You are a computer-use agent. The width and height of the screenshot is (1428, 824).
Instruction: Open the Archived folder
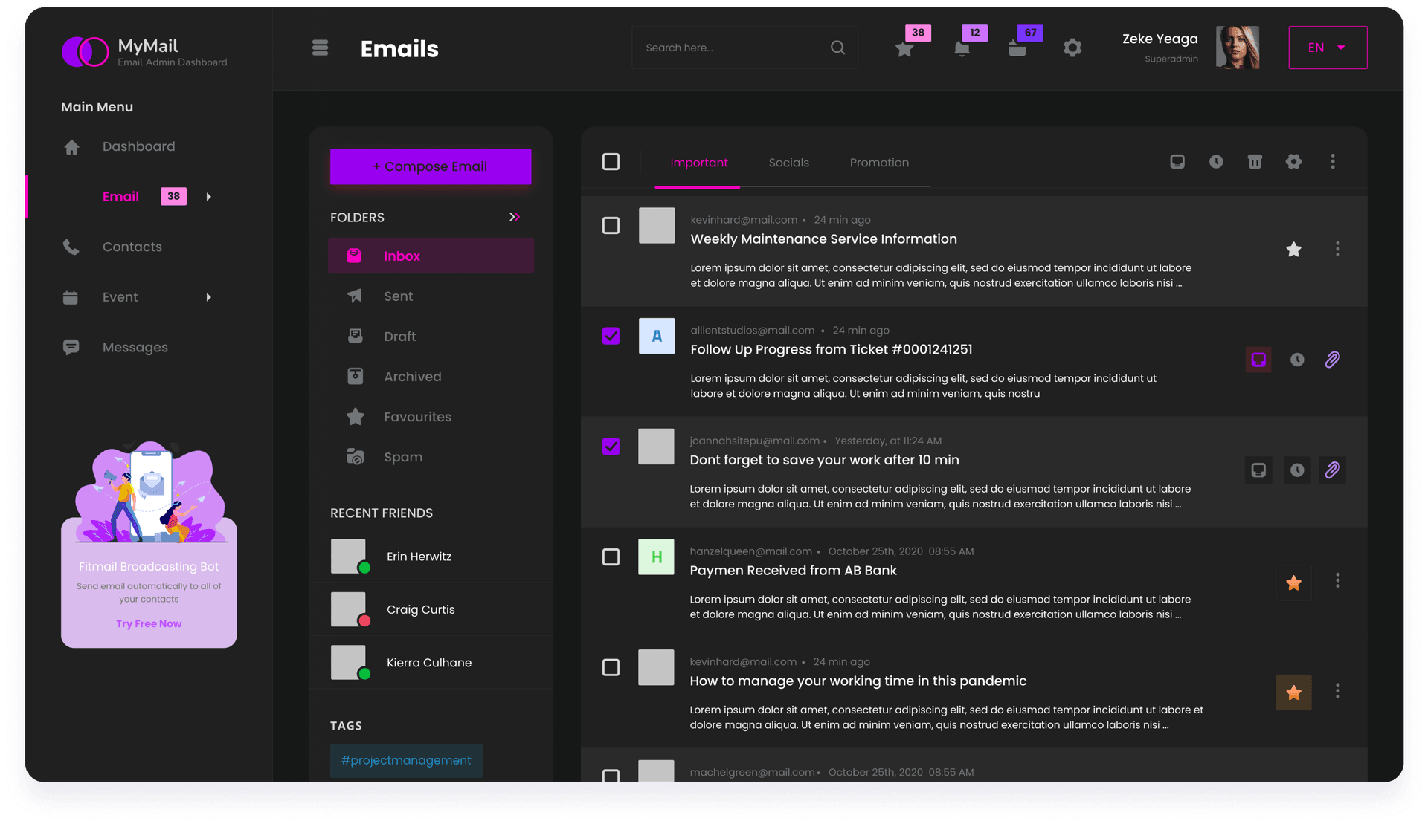pyautogui.click(x=412, y=376)
